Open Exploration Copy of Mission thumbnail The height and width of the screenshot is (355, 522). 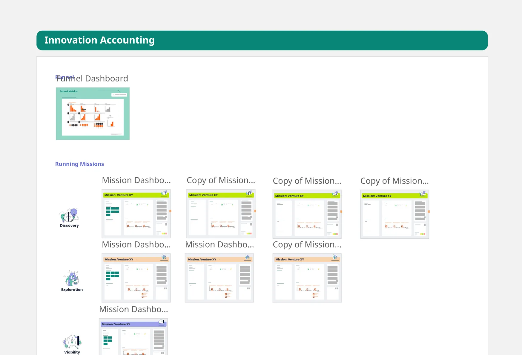[x=307, y=278]
